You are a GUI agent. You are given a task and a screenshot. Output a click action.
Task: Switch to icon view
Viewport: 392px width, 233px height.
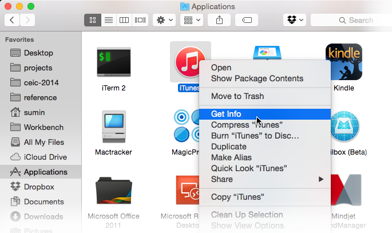(x=93, y=20)
